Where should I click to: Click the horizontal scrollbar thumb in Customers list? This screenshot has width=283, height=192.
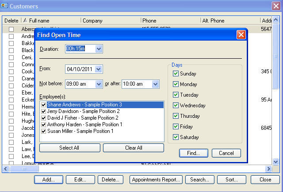pyautogui.click(x=24, y=169)
